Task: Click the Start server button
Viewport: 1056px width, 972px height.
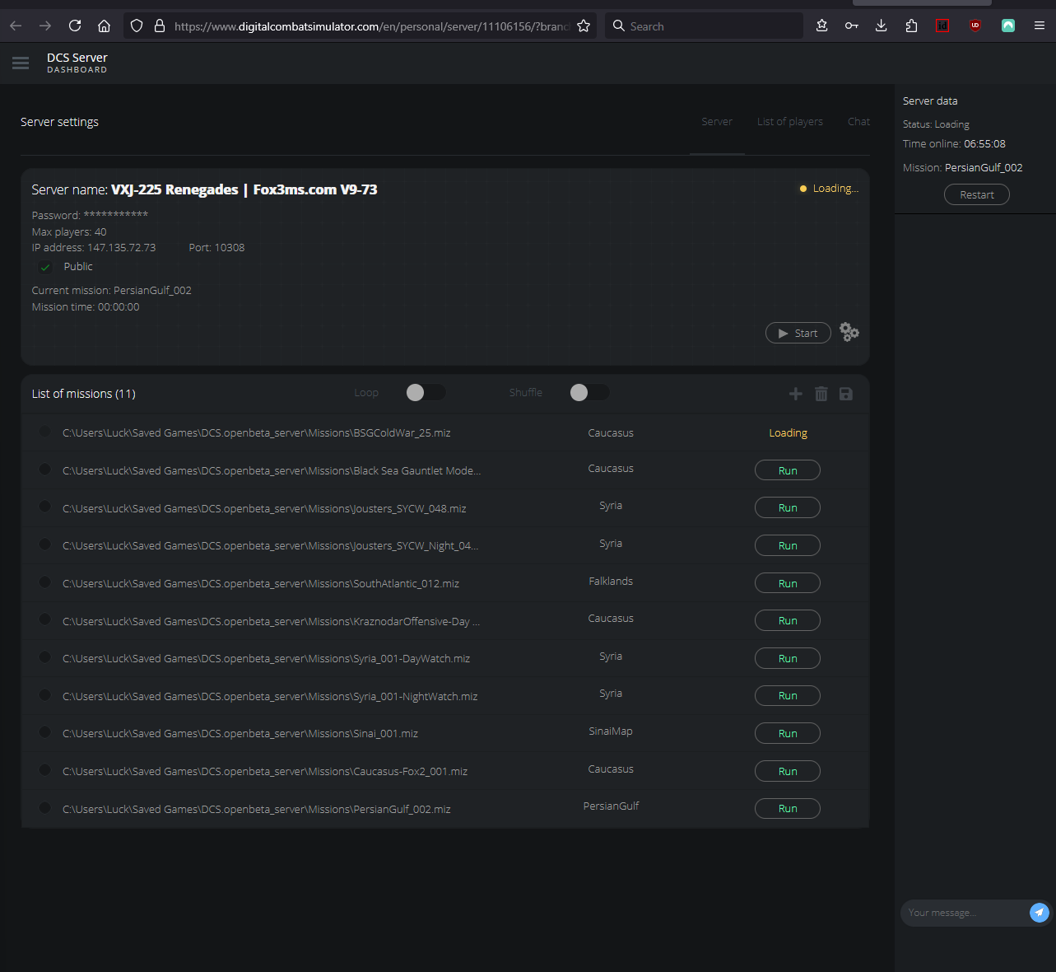Action: click(798, 333)
